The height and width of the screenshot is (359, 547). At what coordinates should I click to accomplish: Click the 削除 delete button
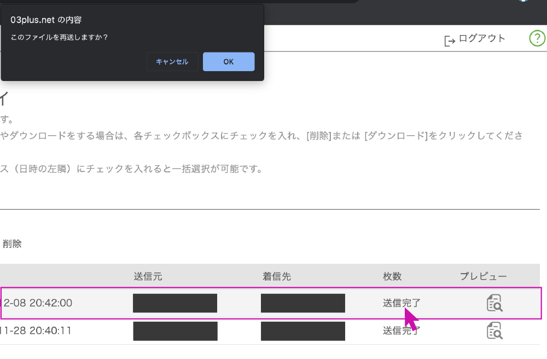tap(12, 244)
